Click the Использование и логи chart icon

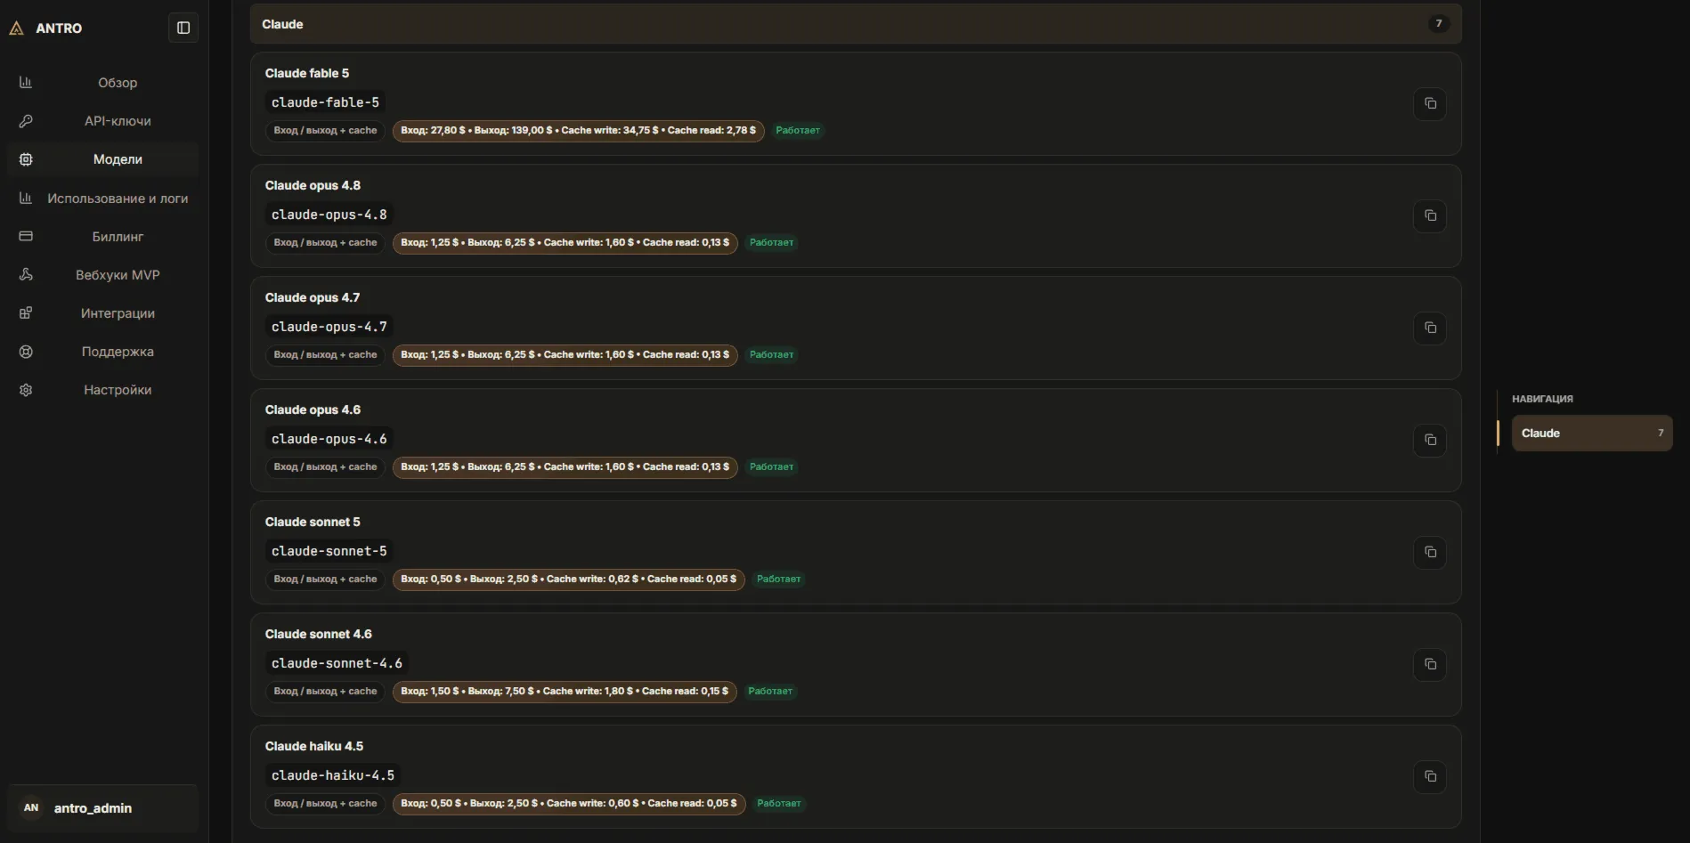(x=26, y=198)
